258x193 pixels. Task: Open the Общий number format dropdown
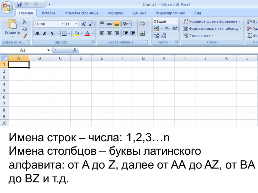(176, 22)
